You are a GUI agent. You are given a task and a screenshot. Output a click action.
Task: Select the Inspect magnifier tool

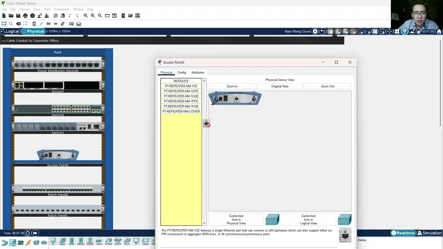pos(11,24)
